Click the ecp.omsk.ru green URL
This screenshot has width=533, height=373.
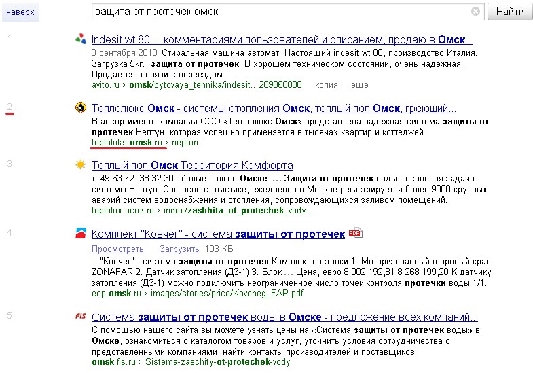pos(116,293)
